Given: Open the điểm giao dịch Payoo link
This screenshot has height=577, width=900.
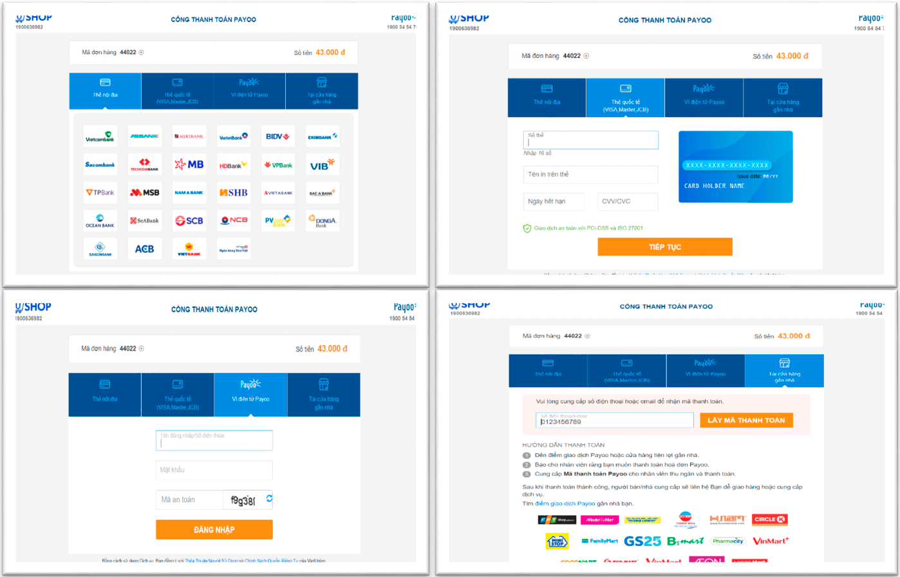Looking at the screenshot, I should [x=565, y=503].
